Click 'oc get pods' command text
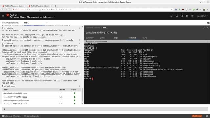This screenshot has width=210, height=118. pos(10,86)
